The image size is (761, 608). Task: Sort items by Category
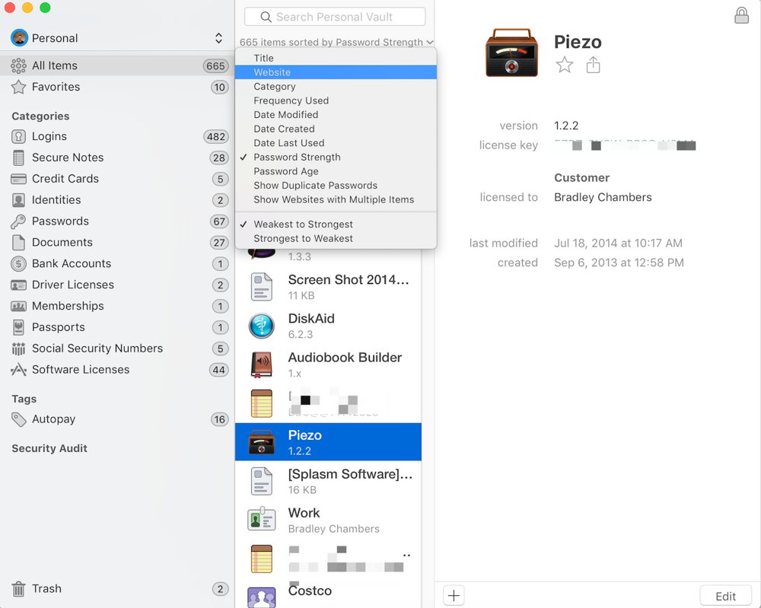click(336, 87)
